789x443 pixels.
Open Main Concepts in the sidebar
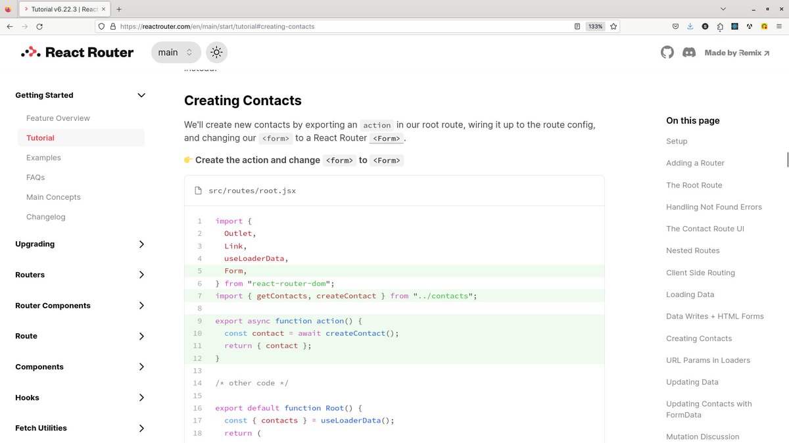pyautogui.click(x=53, y=197)
